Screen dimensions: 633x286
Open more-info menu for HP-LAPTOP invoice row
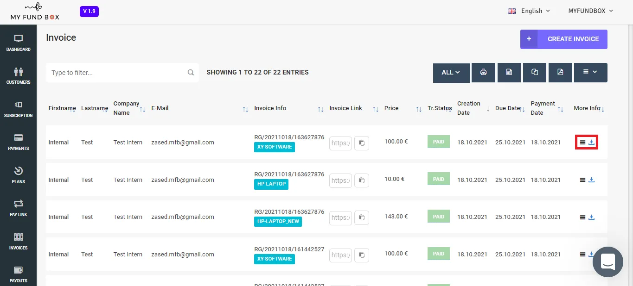[x=582, y=180]
